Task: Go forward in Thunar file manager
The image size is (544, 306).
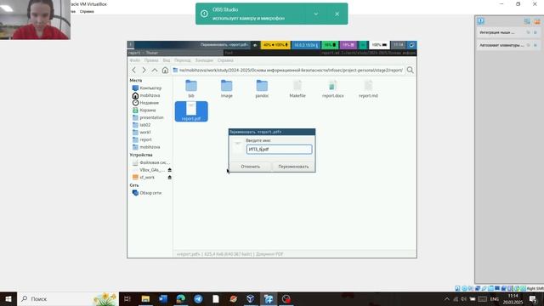Action: tap(144, 70)
